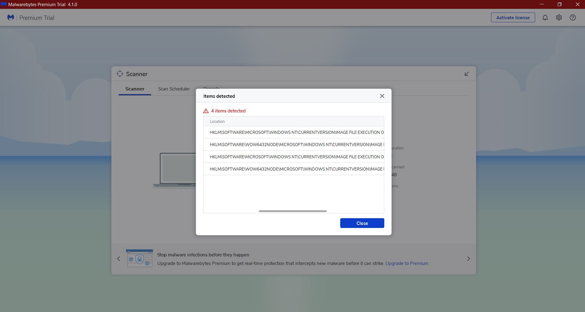Minimize the Malwarebytes window
The height and width of the screenshot is (312, 585).
tap(542, 4)
